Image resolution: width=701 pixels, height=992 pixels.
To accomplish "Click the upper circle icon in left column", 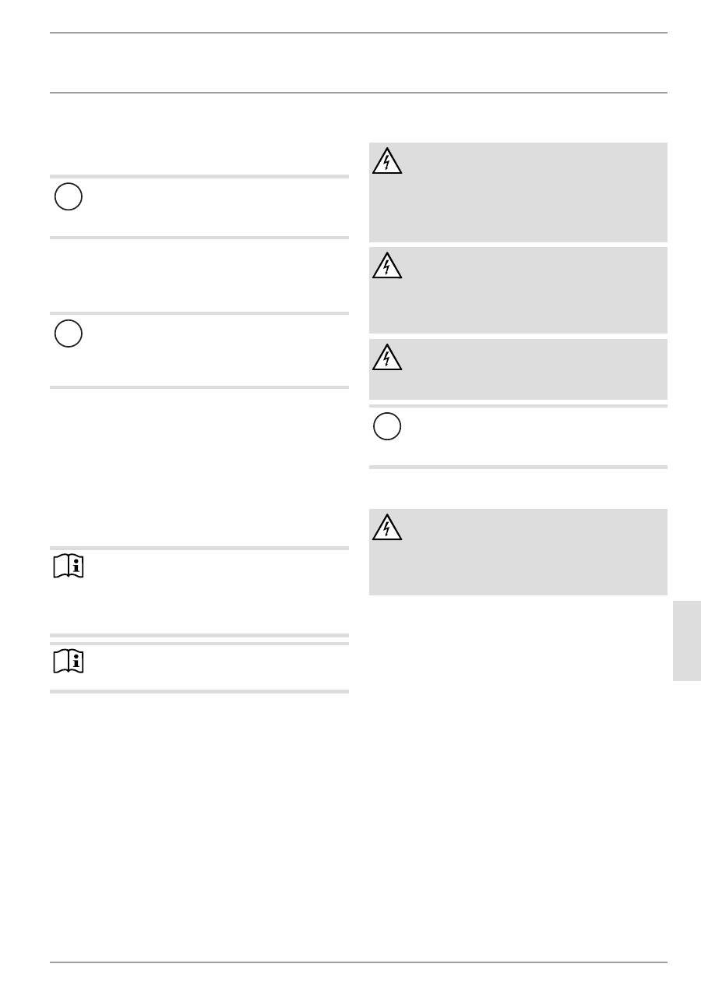I will [x=69, y=196].
